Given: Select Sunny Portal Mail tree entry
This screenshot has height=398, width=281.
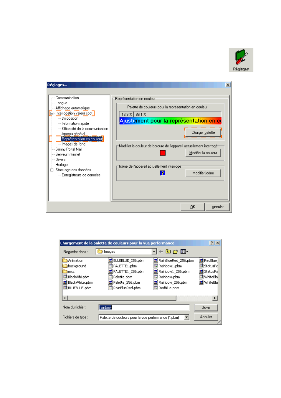Looking at the screenshot, I should click(x=69, y=149).
